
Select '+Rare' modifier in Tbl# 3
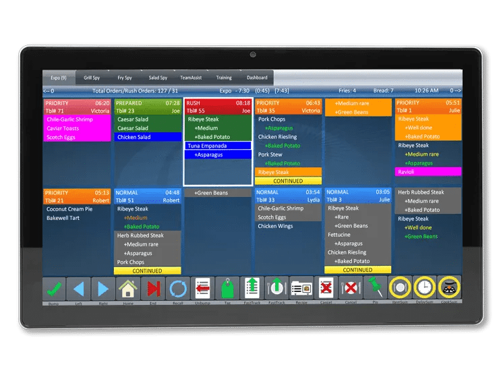click(x=357, y=217)
